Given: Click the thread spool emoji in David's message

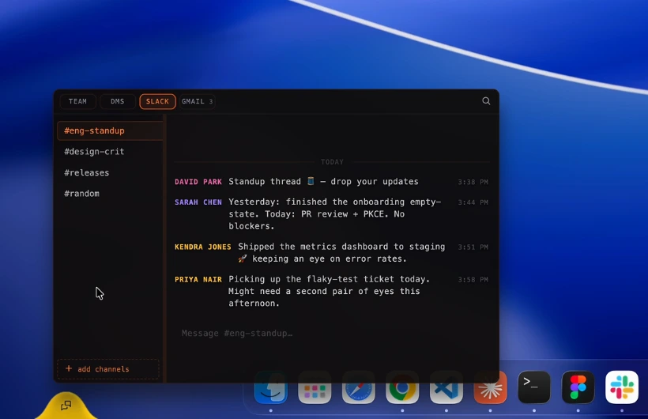Looking at the screenshot, I should click(x=311, y=181).
